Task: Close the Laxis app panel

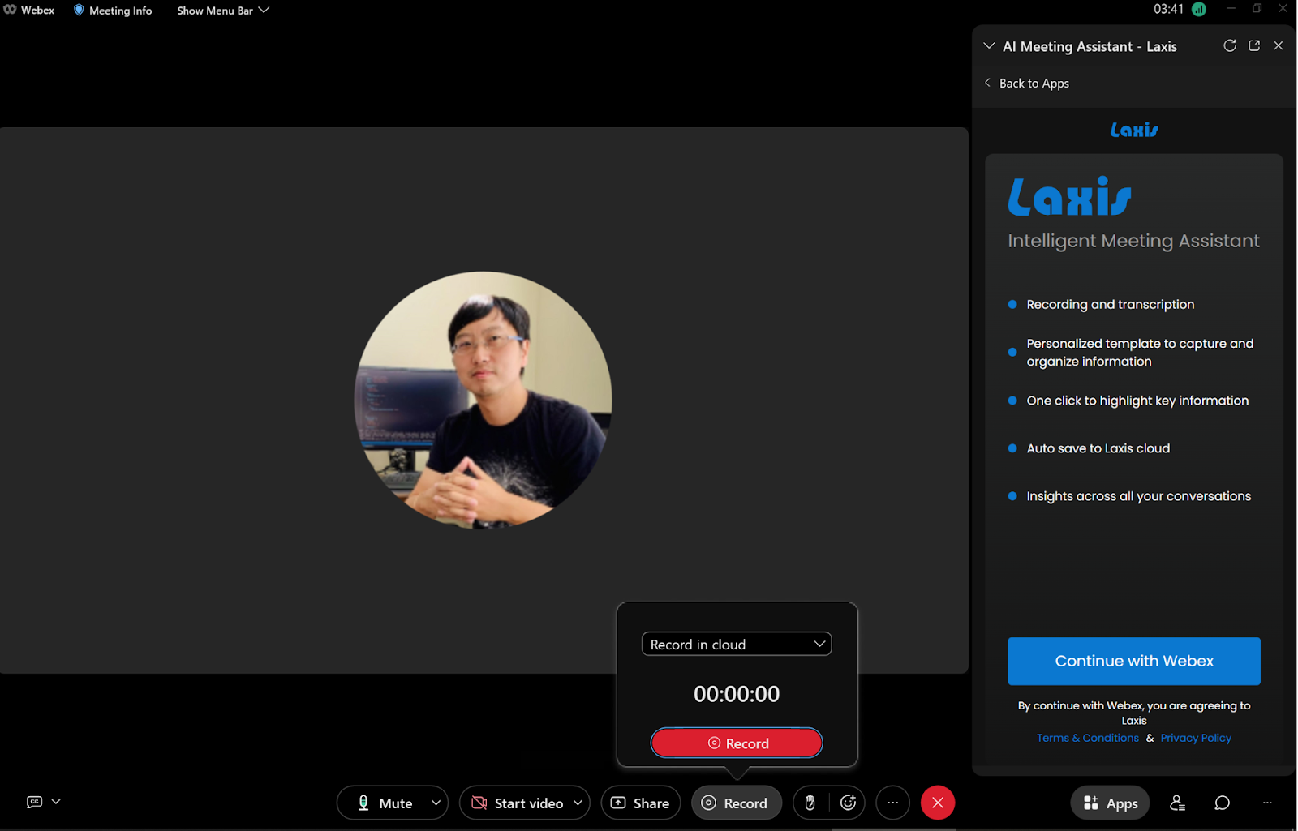Action: (1279, 46)
